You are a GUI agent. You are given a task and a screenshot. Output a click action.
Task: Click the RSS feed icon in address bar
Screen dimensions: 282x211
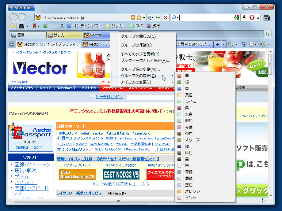pyautogui.click(x=133, y=17)
